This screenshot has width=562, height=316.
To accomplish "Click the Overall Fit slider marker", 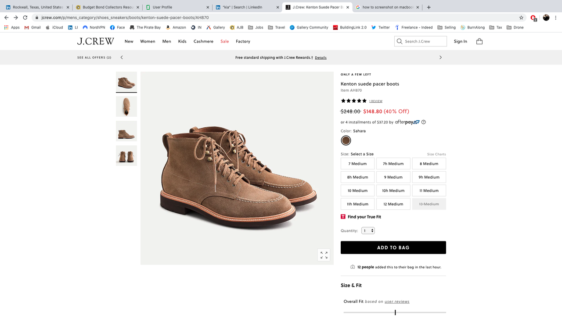I will click(x=395, y=312).
